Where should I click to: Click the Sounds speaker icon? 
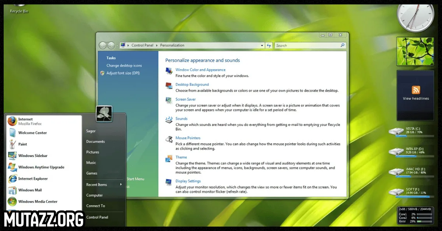[x=169, y=120]
